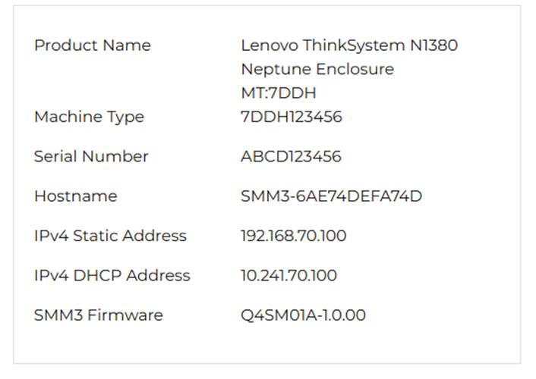Select the DHCP IP 10.241.70.100
This screenshot has height=379, width=536.
(x=288, y=275)
